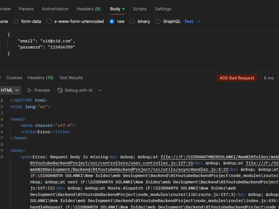The width and height of the screenshot is (279, 209).
Task: Click the "password": "123456789" line in body editor
Action: point(46,47)
